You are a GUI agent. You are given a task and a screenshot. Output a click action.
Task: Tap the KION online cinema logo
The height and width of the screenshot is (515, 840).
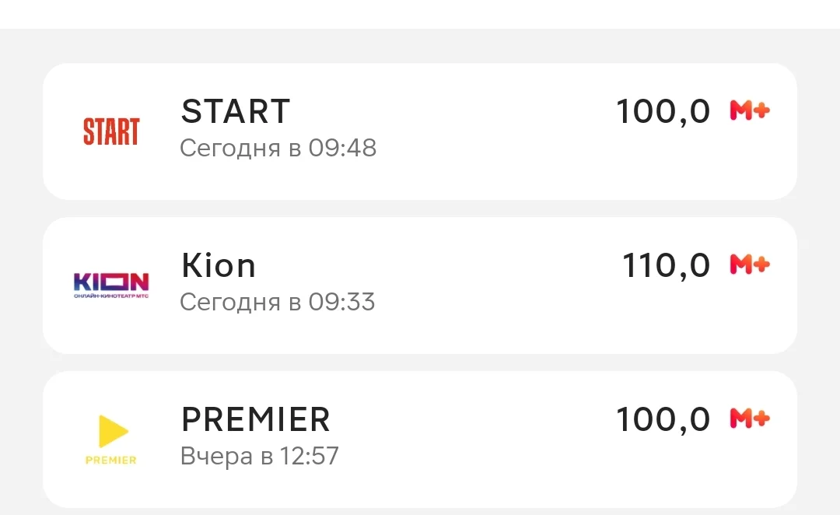111,285
